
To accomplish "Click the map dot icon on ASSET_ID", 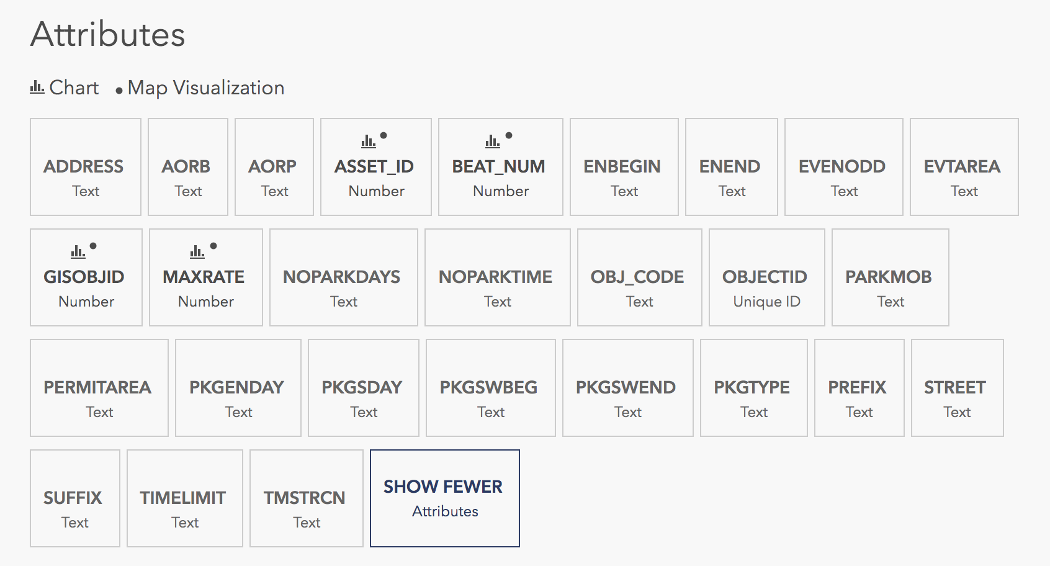I will 384,135.
